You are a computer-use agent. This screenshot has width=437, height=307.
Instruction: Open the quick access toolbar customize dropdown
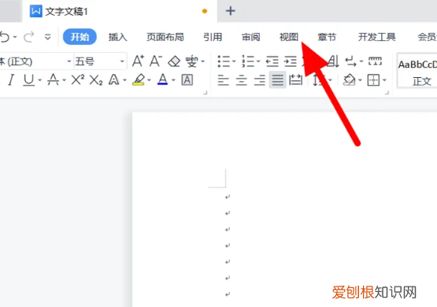tap(48, 37)
